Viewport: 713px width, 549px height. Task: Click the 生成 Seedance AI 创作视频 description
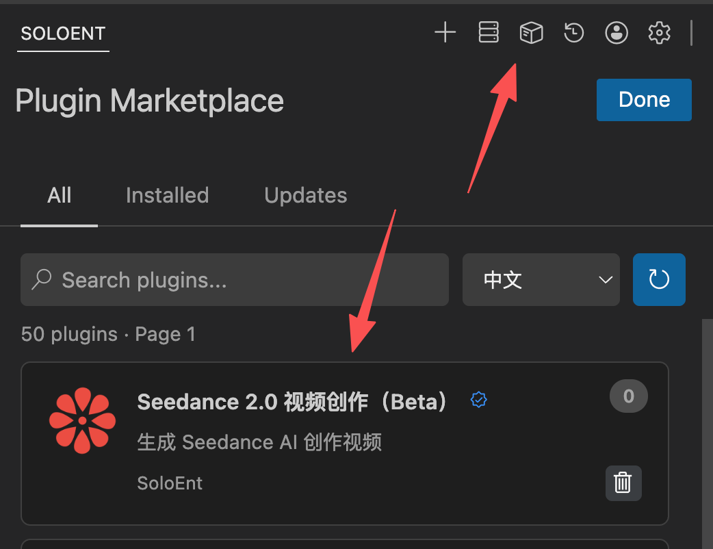click(259, 442)
